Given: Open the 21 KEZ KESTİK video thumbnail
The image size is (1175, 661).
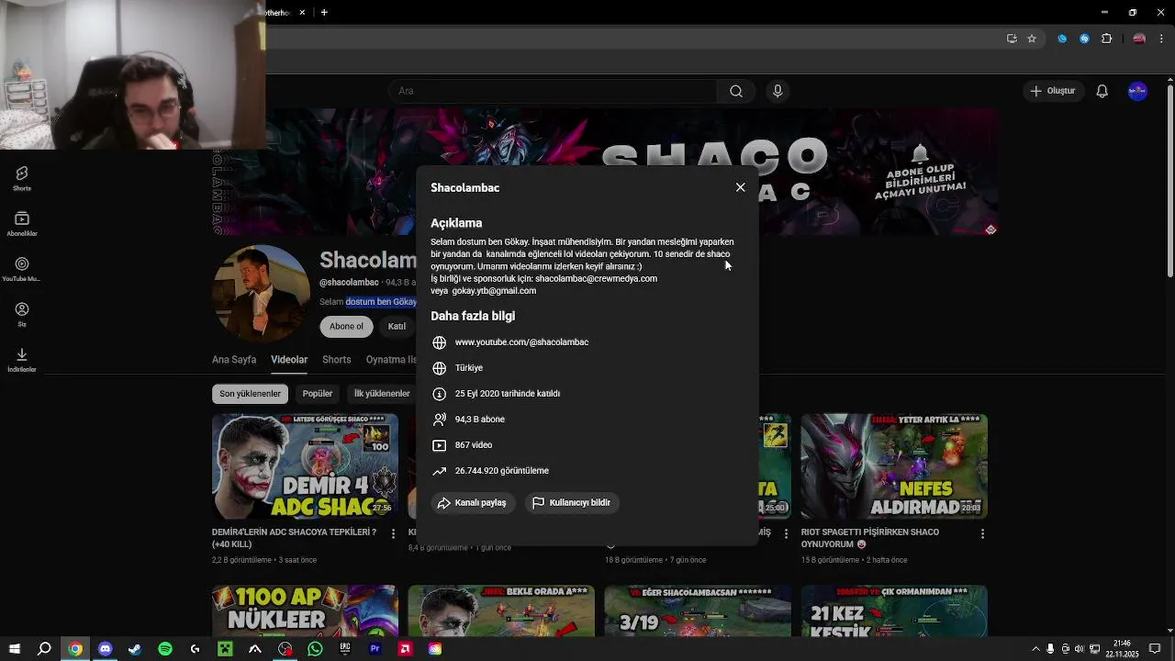Looking at the screenshot, I should (x=894, y=611).
